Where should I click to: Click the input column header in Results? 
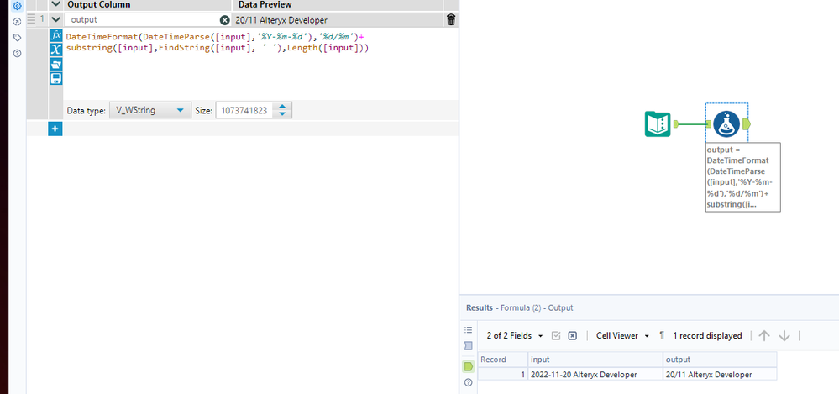tap(595, 360)
